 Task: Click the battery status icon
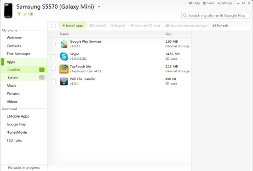(31, 14)
